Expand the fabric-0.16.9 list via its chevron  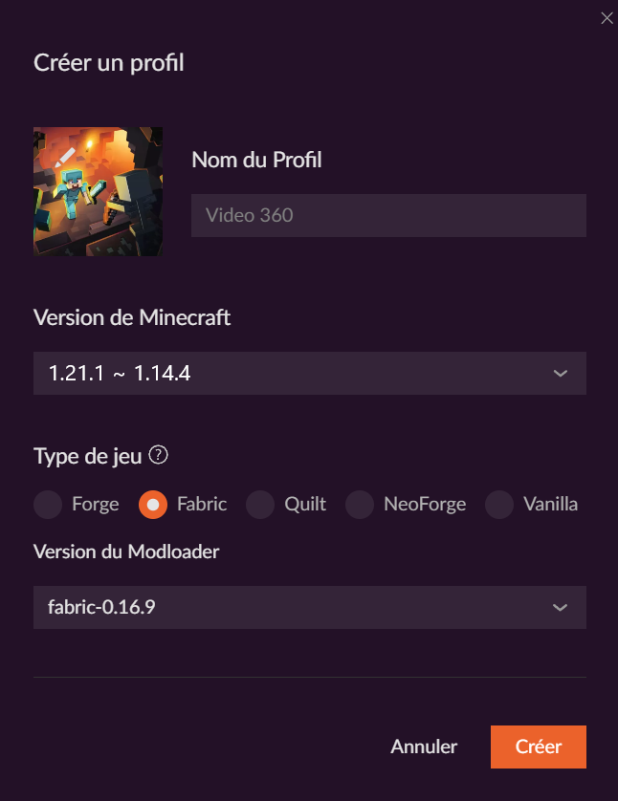[561, 607]
